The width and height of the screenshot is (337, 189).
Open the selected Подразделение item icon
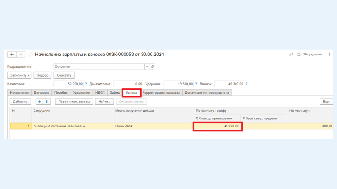click(x=152, y=67)
